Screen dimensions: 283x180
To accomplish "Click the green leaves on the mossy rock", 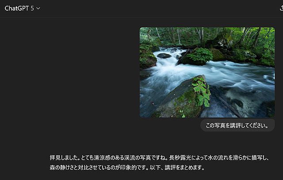I will (x=202, y=91).
